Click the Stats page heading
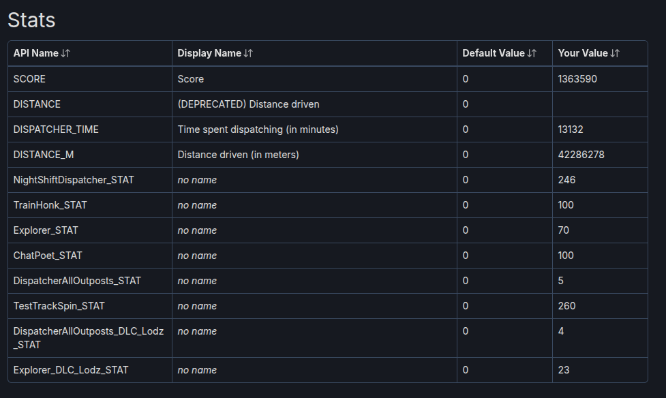Image resolution: width=666 pixels, height=398 pixels. pos(31,20)
